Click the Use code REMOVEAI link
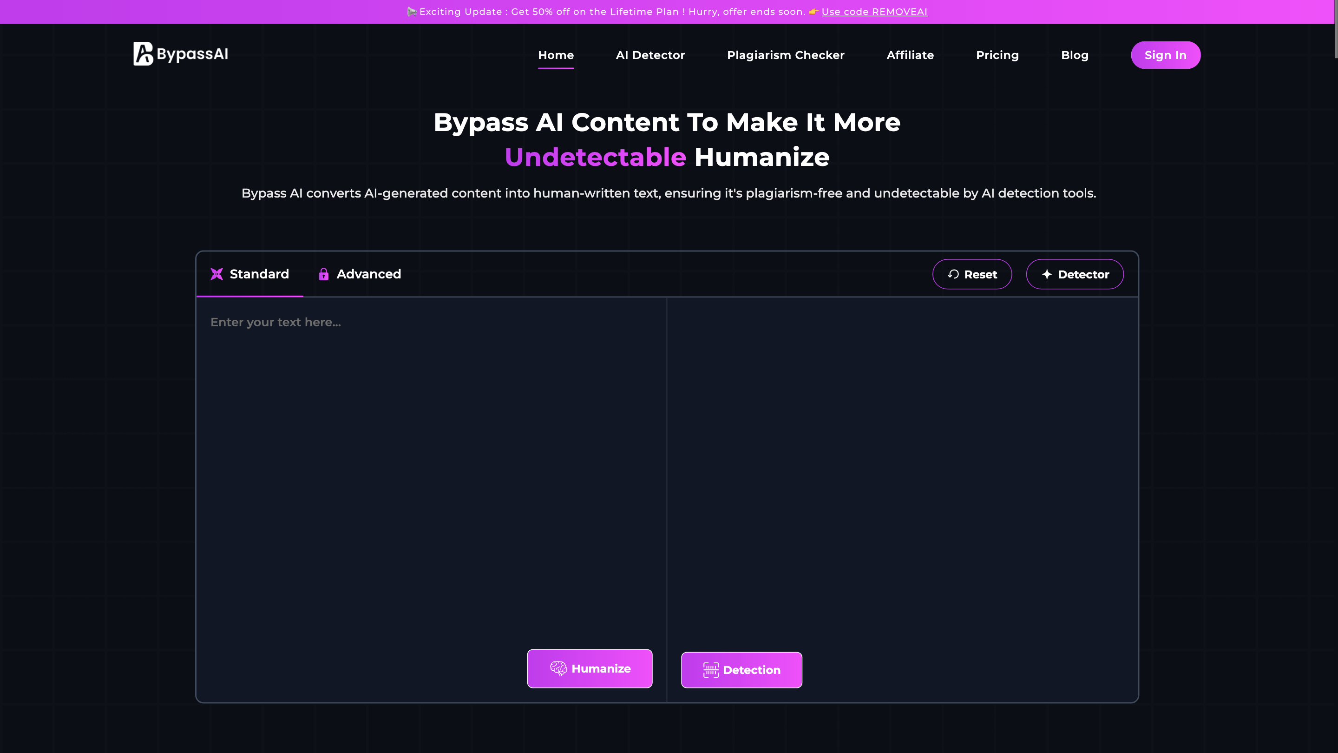The image size is (1338, 753). coord(874,12)
